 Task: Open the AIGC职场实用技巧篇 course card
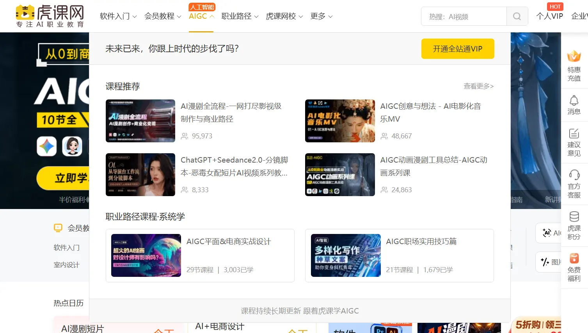click(x=400, y=255)
